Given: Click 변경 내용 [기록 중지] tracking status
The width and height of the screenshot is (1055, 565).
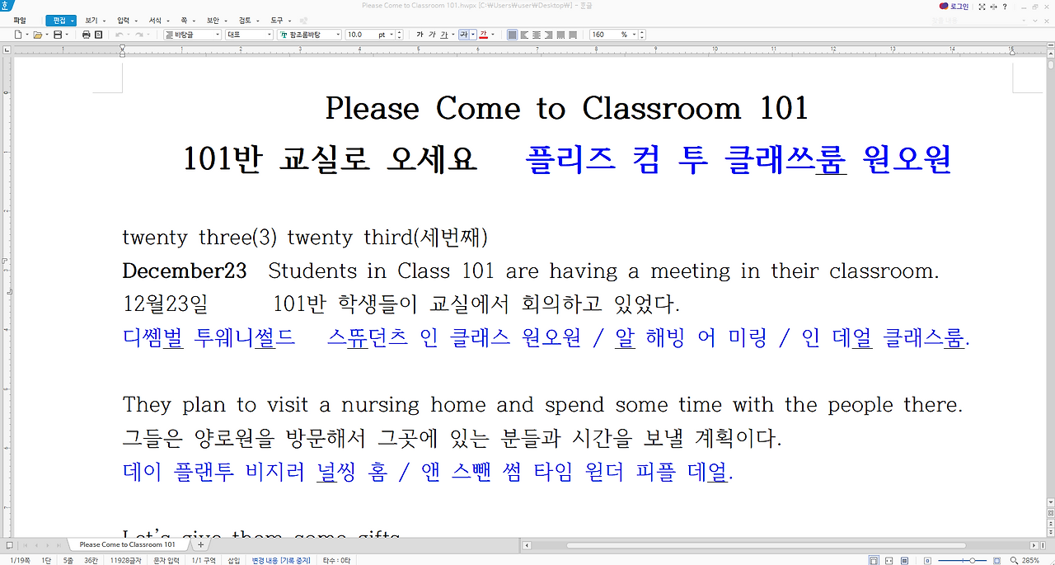Looking at the screenshot, I should click(x=281, y=560).
